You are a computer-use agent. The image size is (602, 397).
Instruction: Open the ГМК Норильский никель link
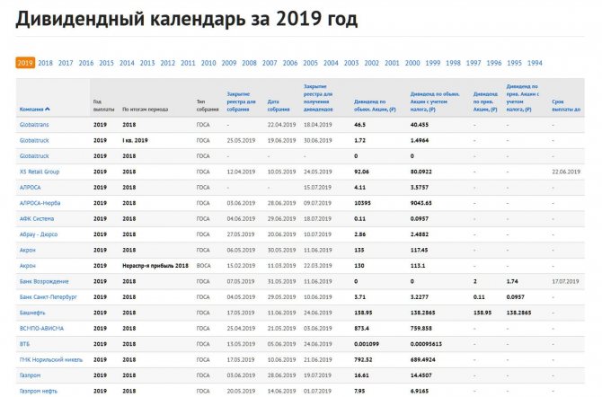pyautogui.click(x=51, y=360)
